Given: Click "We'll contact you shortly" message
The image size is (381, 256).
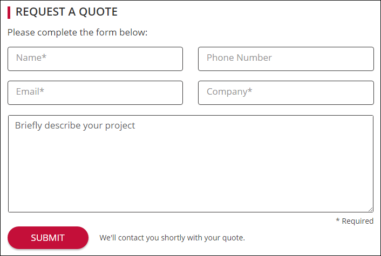Looking at the screenshot, I should (172, 238).
